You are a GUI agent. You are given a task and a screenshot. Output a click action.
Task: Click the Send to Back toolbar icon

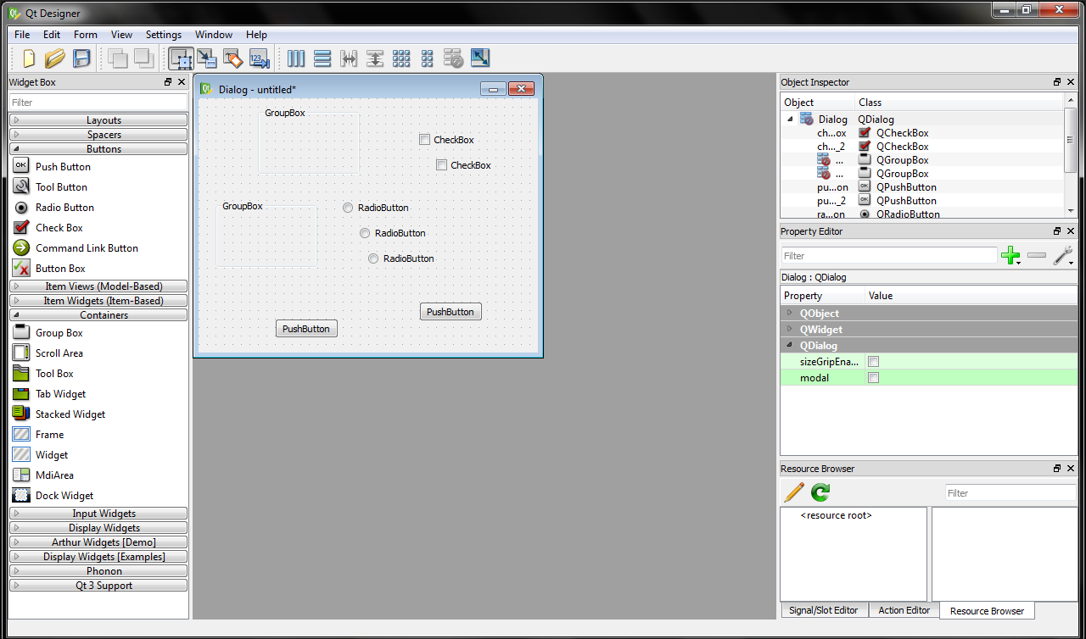point(118,58)
